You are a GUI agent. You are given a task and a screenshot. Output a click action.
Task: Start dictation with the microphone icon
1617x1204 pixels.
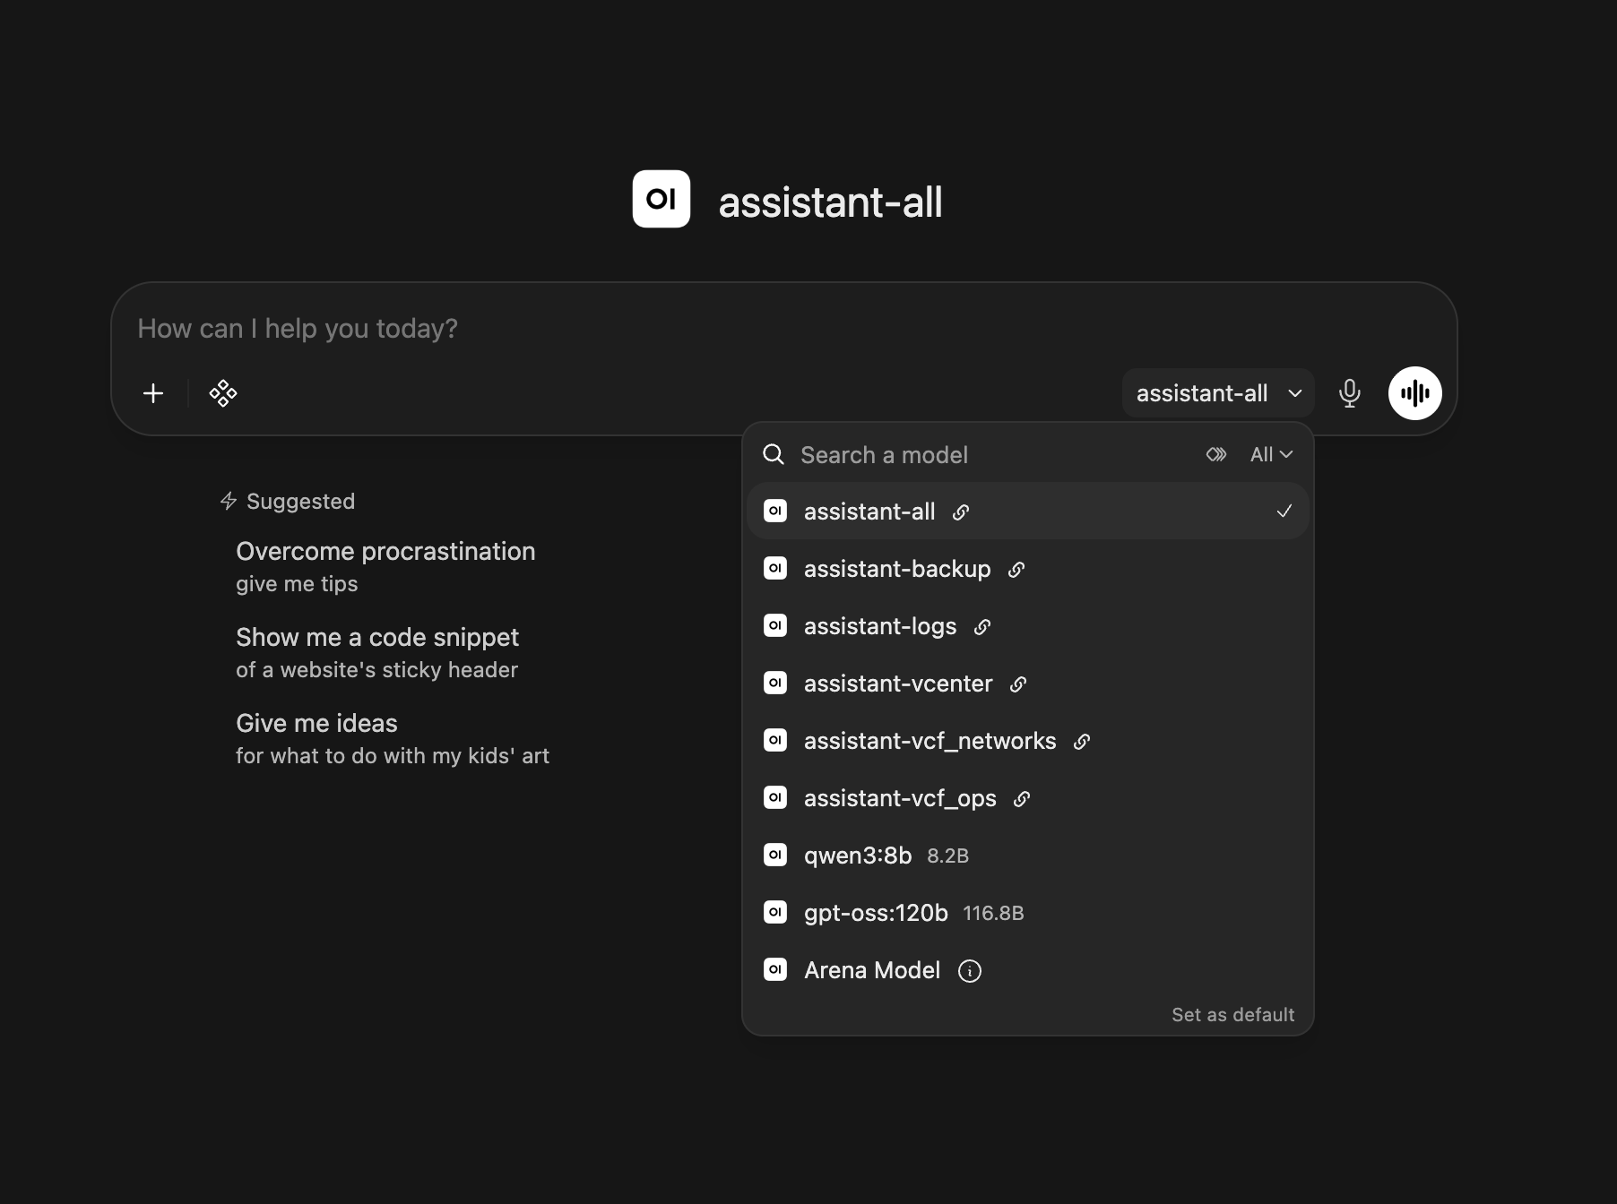click(x=1349, y=393)
